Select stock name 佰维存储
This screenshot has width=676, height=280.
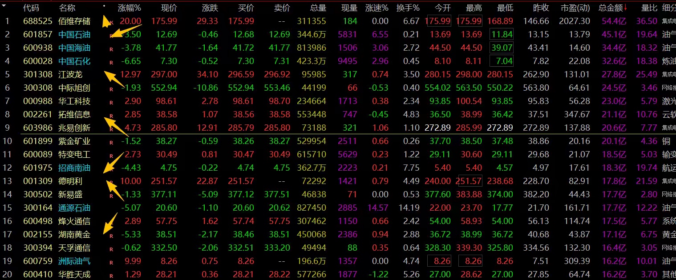74,21
